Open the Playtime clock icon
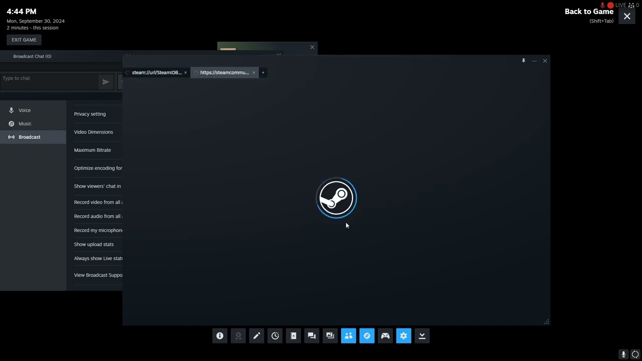Image resolution: width=642 pixels, height=361 pixels. point(275,336)
